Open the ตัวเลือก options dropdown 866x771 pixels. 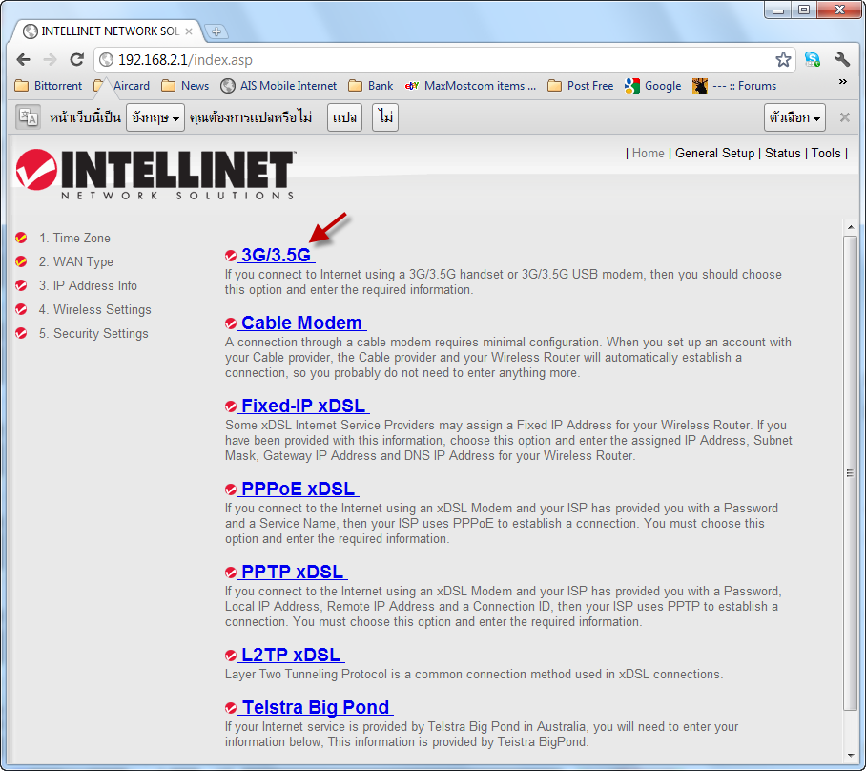tap(794, 117)
